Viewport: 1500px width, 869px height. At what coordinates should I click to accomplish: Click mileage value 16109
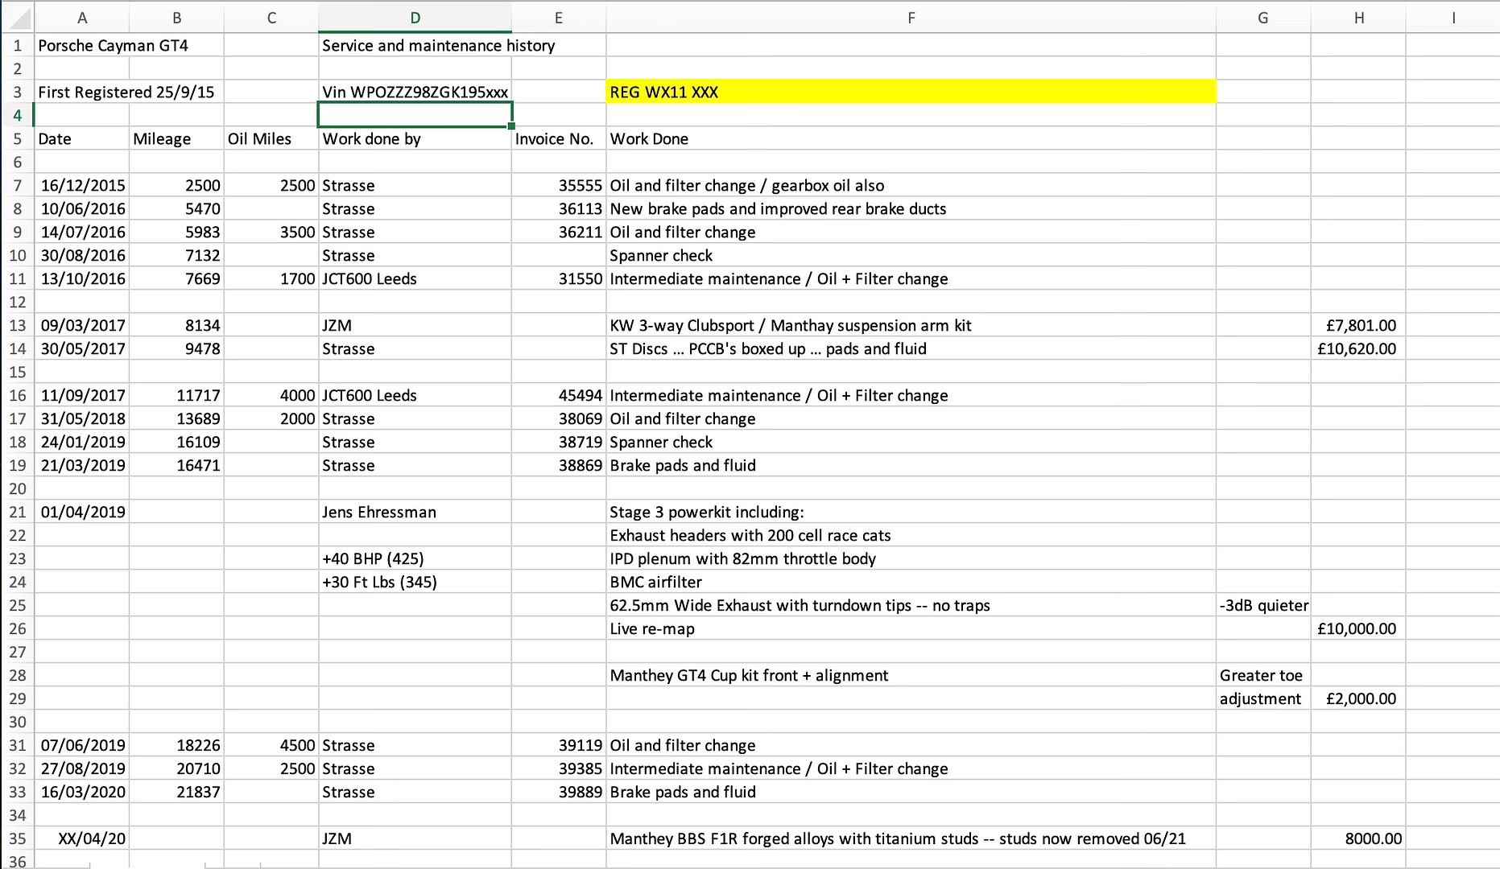(176, 442)
